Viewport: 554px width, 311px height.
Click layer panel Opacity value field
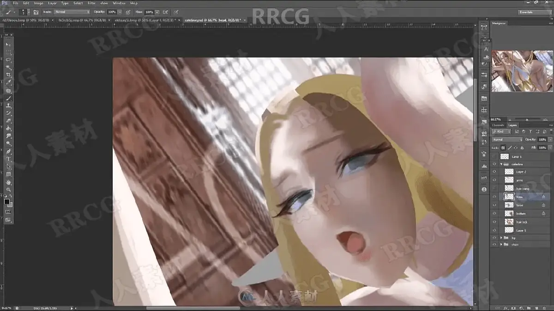[x=542, y=140]
